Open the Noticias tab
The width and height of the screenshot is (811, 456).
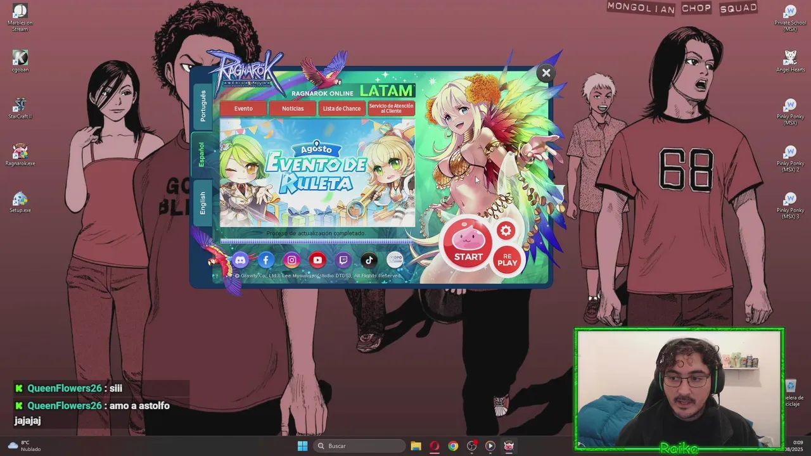(293, 108)
